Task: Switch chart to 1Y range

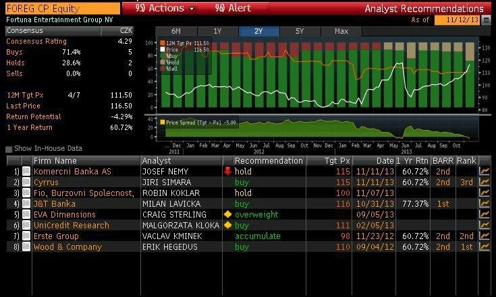Action: click(217, 31)
